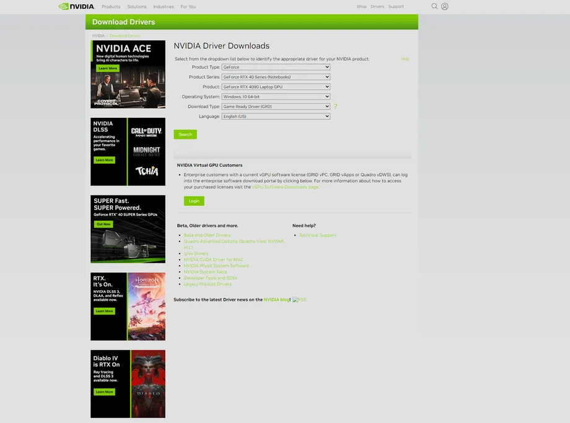Image resolution: width=570 pixels, height=423 pixels.
Task: Open Beta and Older Drivers link
Action: tap(207, 235)
